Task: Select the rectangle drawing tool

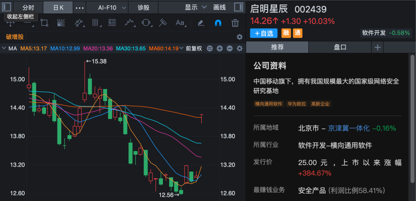Action: 44,23
